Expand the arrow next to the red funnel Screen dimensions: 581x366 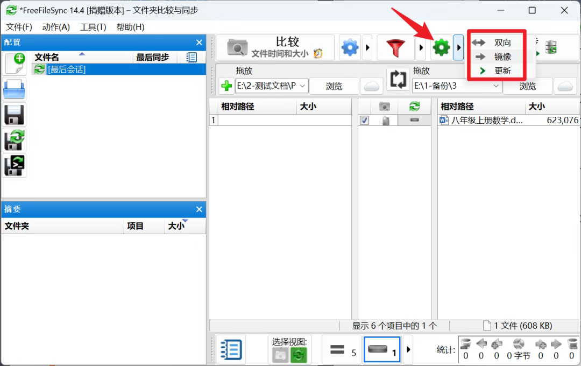(421, 47)
